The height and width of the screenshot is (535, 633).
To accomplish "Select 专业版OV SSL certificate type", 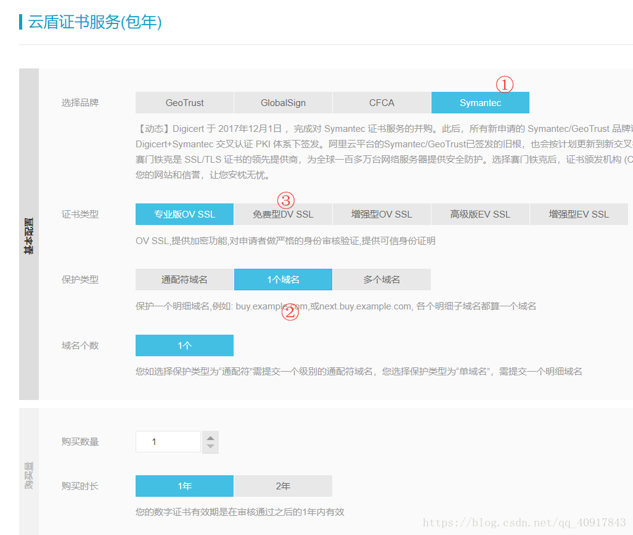I will (x=184, y=214).
